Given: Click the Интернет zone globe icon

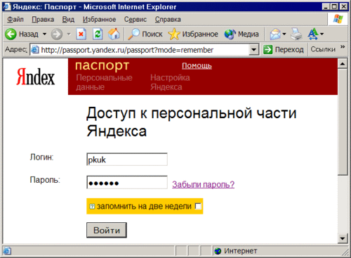Looking at the screenshot, I should tap(218, 251).
